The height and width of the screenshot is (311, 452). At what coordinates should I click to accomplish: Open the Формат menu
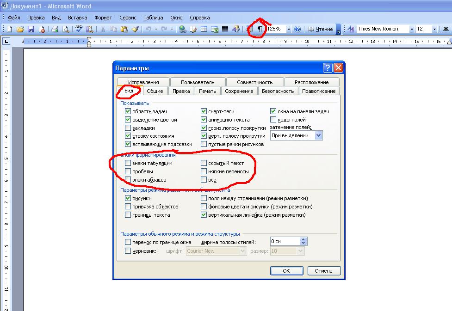coord(103,18)
